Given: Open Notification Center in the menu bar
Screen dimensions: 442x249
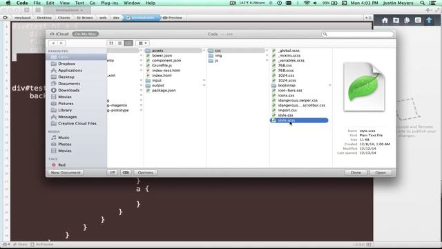Looking at the screenshot, I should pyautogui.click(x=433, y=3).
